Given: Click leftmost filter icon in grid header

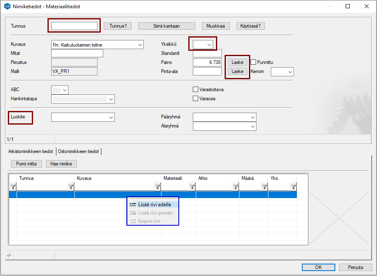Looking at the screenshot, I should (13, 187).
